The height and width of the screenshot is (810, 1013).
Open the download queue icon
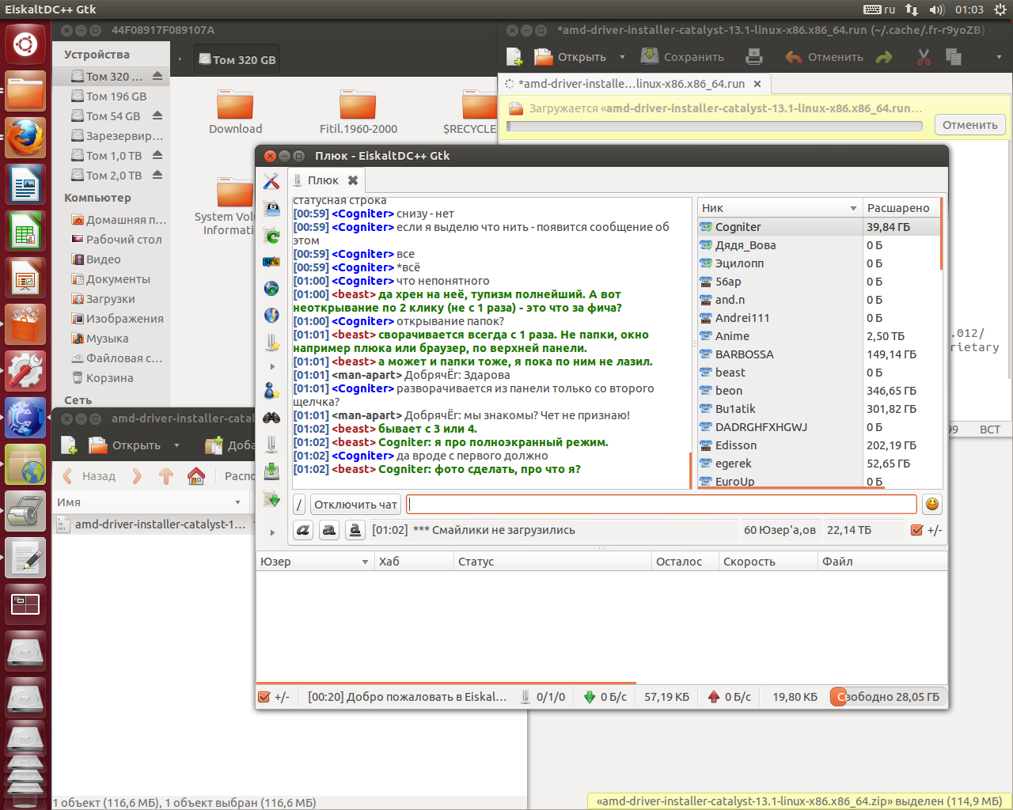click(x=271, y=471)
